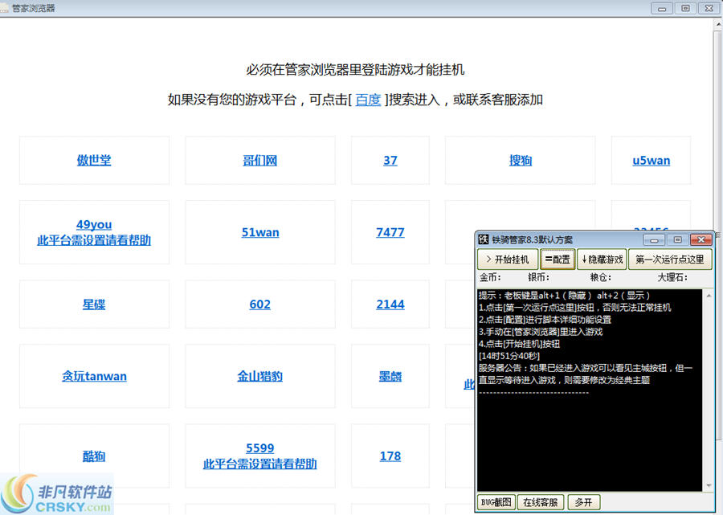
Task: Visit the u5wan platform link
Action: point(651,161)
